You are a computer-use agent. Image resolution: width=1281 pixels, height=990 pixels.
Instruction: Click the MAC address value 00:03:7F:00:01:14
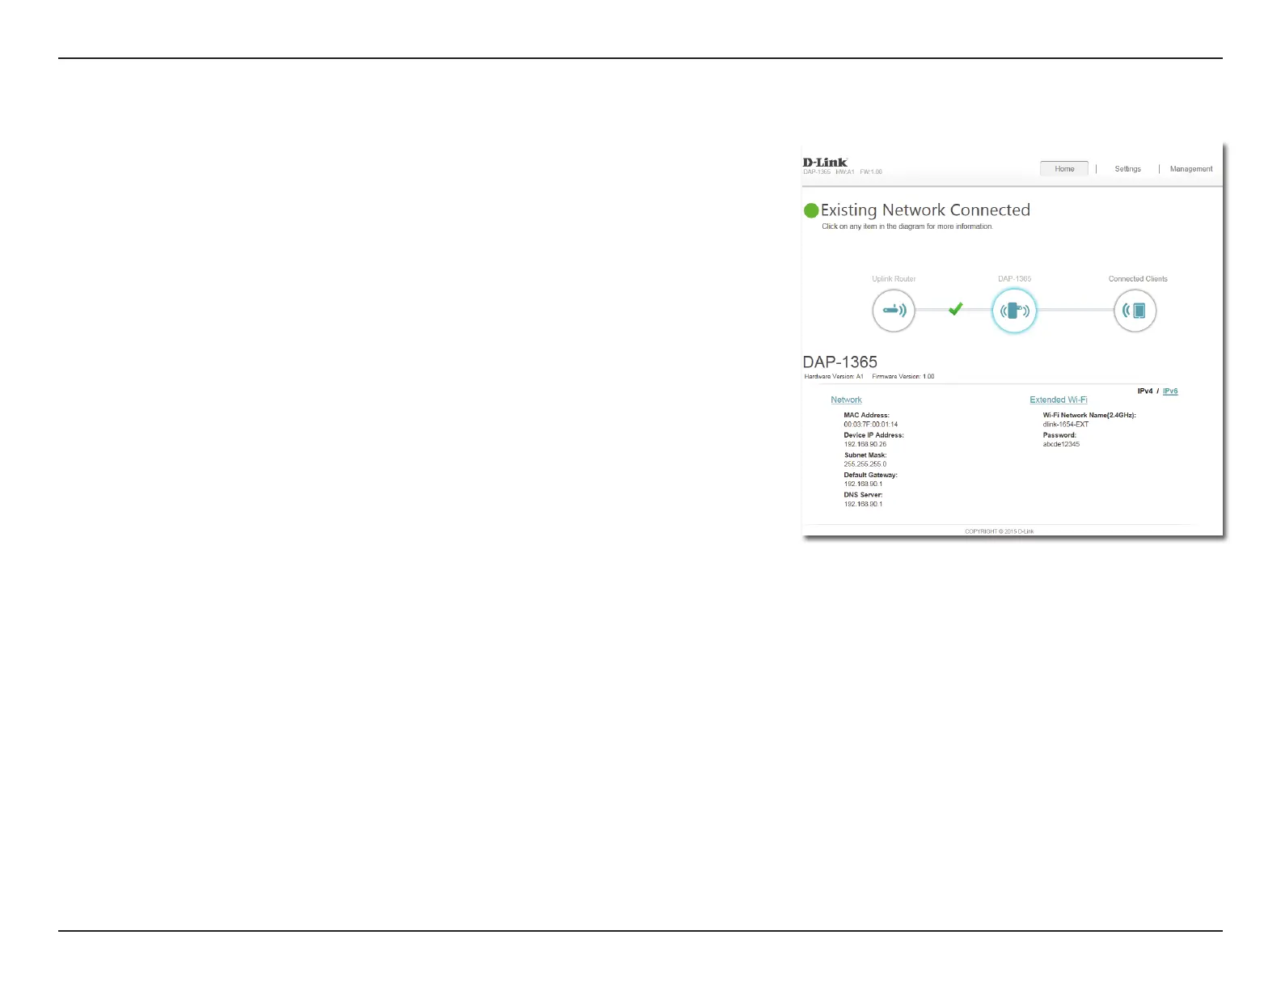(870, 425)
